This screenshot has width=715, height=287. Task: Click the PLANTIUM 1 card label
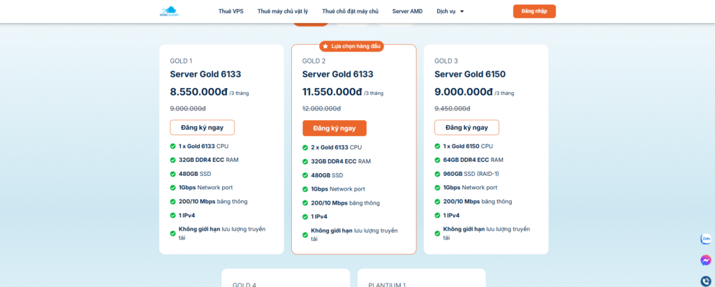pos(387,285)
